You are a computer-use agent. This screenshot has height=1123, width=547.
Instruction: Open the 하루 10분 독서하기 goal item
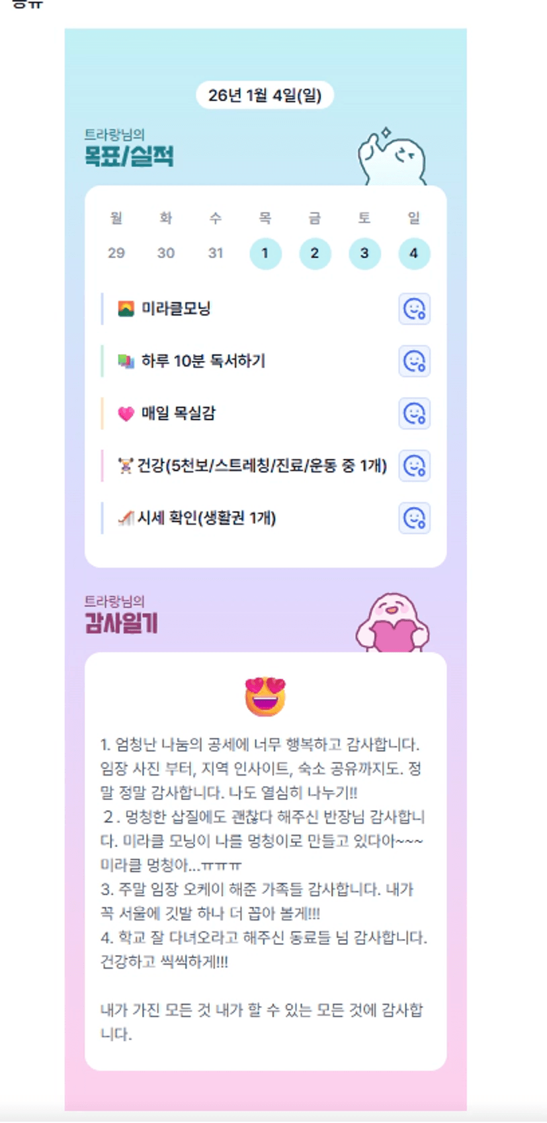click(x=249, y=361)
